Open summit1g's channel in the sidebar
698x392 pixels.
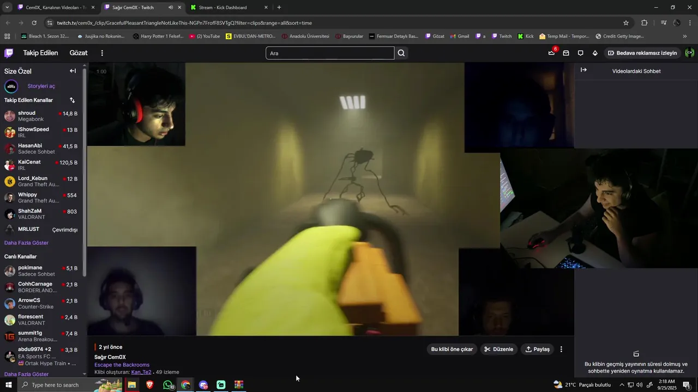[x=41, y=336]
